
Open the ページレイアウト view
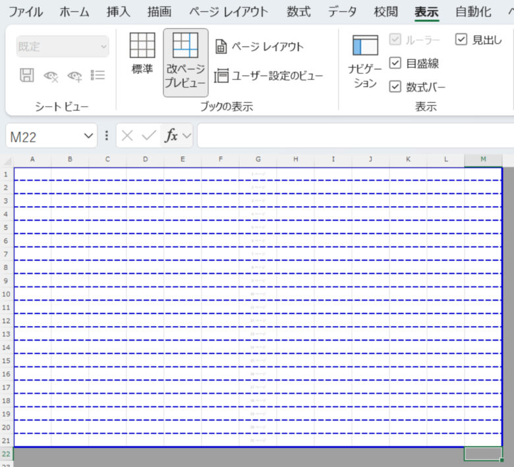point(259,47)
